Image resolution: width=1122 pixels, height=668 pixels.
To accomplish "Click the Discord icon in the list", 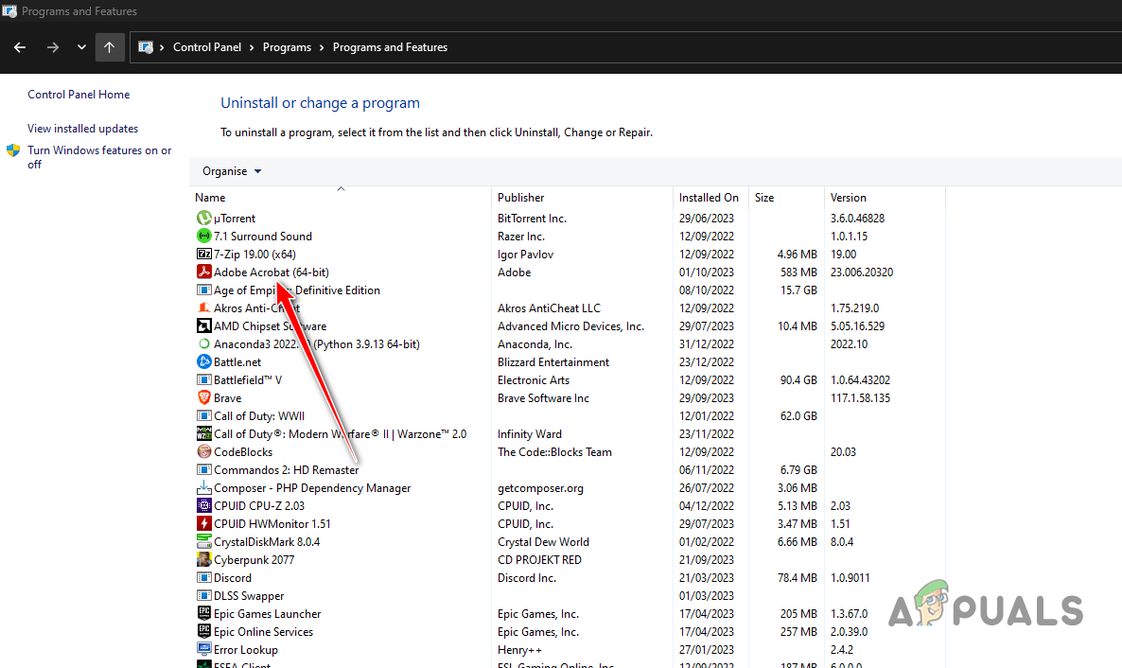I will (204, 577).
